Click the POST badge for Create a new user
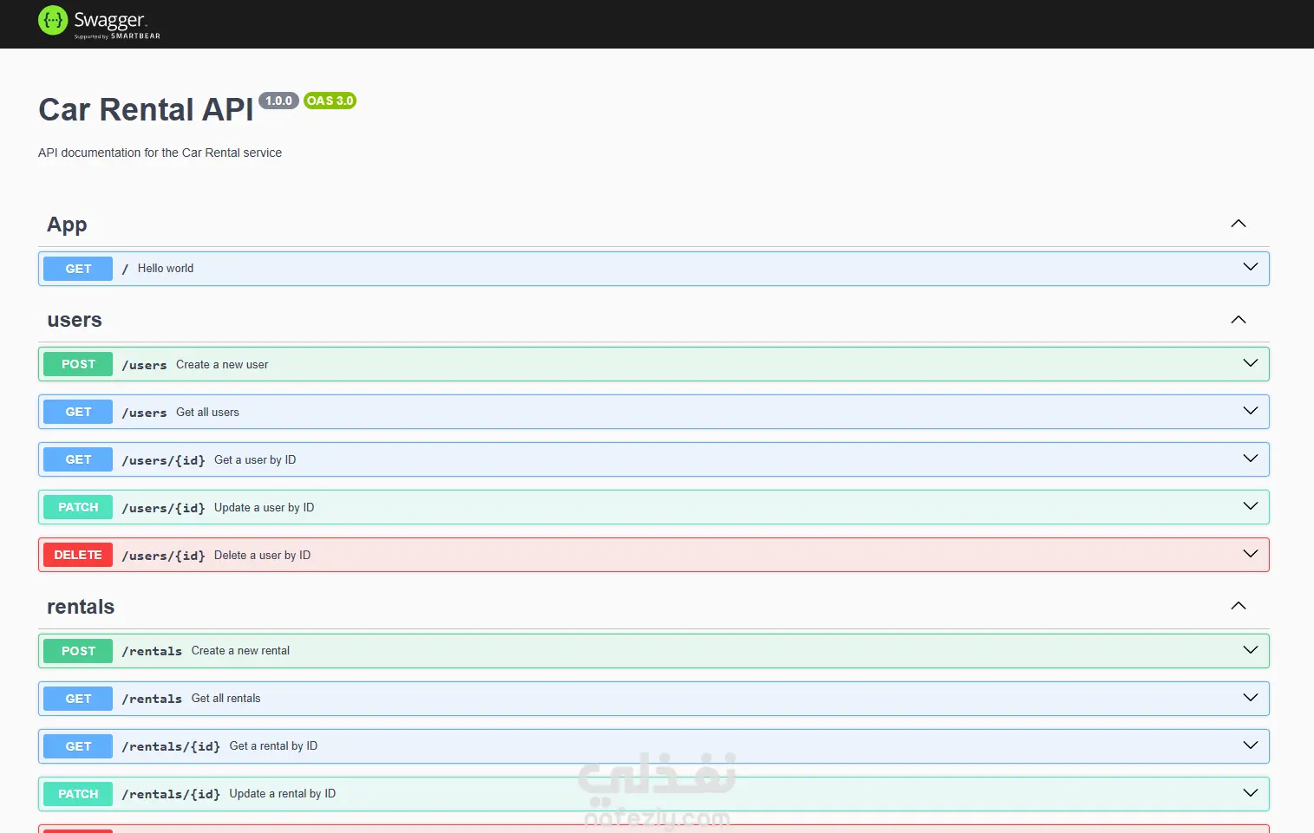The height and width of the screenshot is (833, 1314). pos(77,363)
